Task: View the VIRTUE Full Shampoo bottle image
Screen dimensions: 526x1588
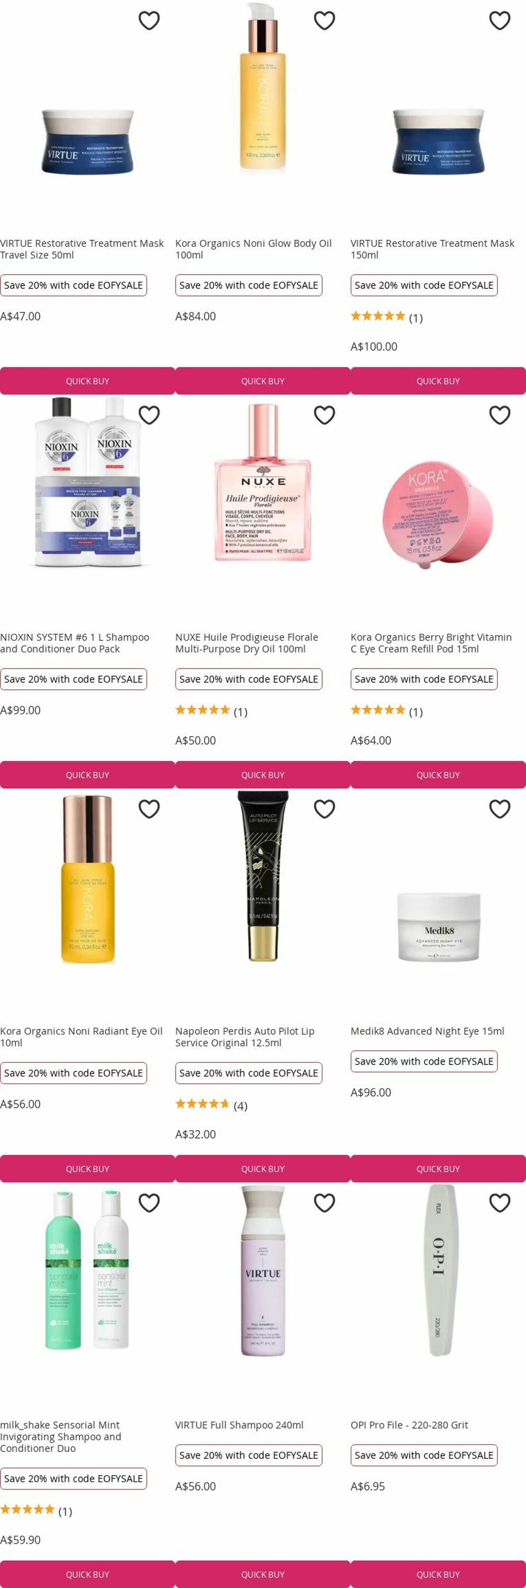Action: pos(263,1270)
